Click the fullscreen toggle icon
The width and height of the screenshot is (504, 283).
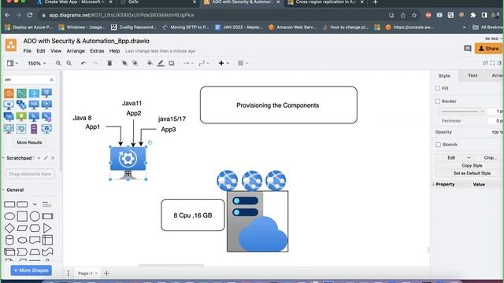coord(492,63)
